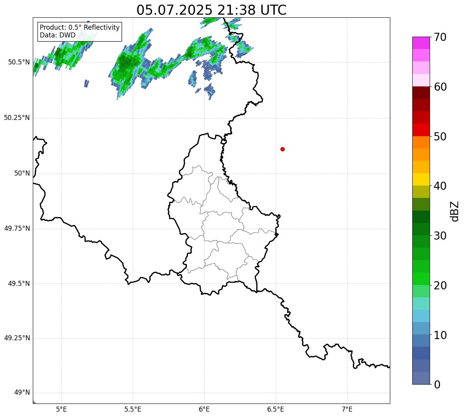
Task: Click the 49.25°N latitude label
Action: pos(17,338)
